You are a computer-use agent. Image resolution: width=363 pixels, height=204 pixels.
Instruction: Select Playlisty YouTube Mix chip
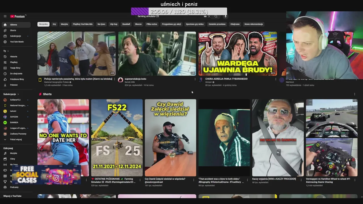83,24
